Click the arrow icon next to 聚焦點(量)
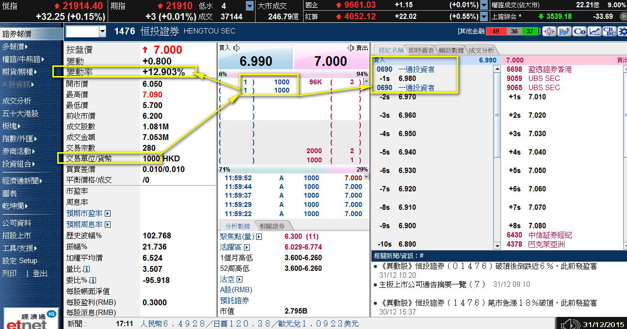 259,236
